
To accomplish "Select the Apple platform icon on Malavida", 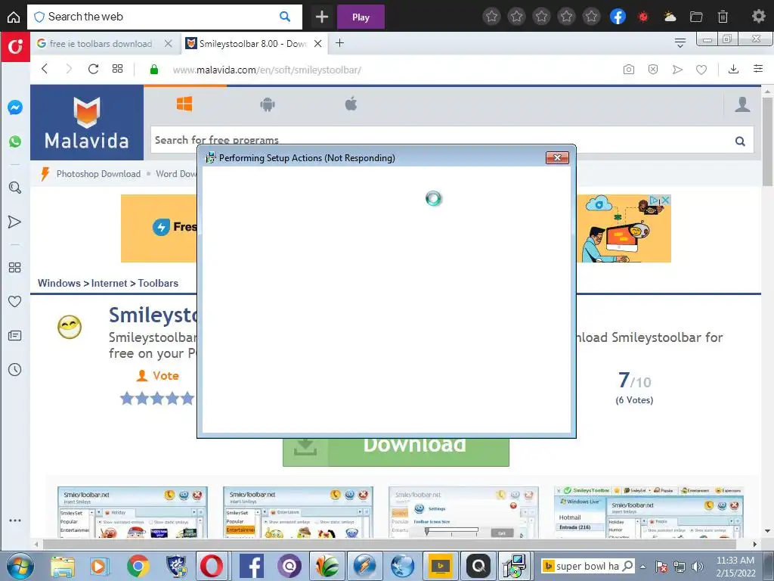I will [351, 104].
